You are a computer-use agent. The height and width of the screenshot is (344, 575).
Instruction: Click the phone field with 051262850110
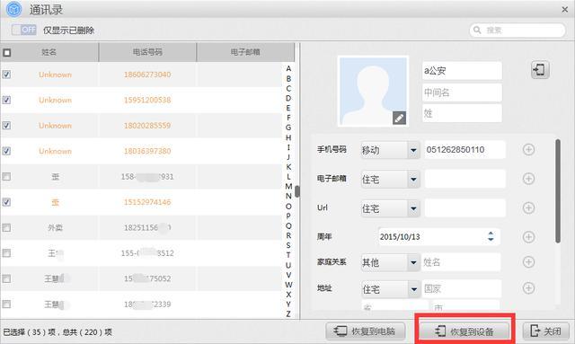[x=465, y=150]
